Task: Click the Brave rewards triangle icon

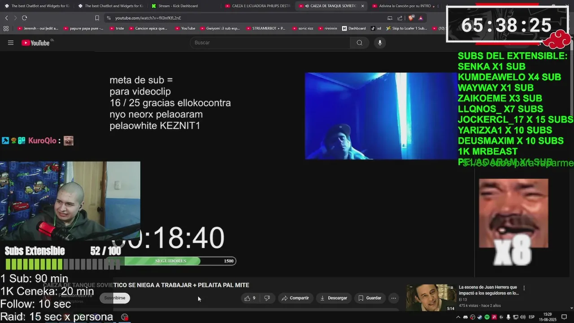Action: click(421, 18)
